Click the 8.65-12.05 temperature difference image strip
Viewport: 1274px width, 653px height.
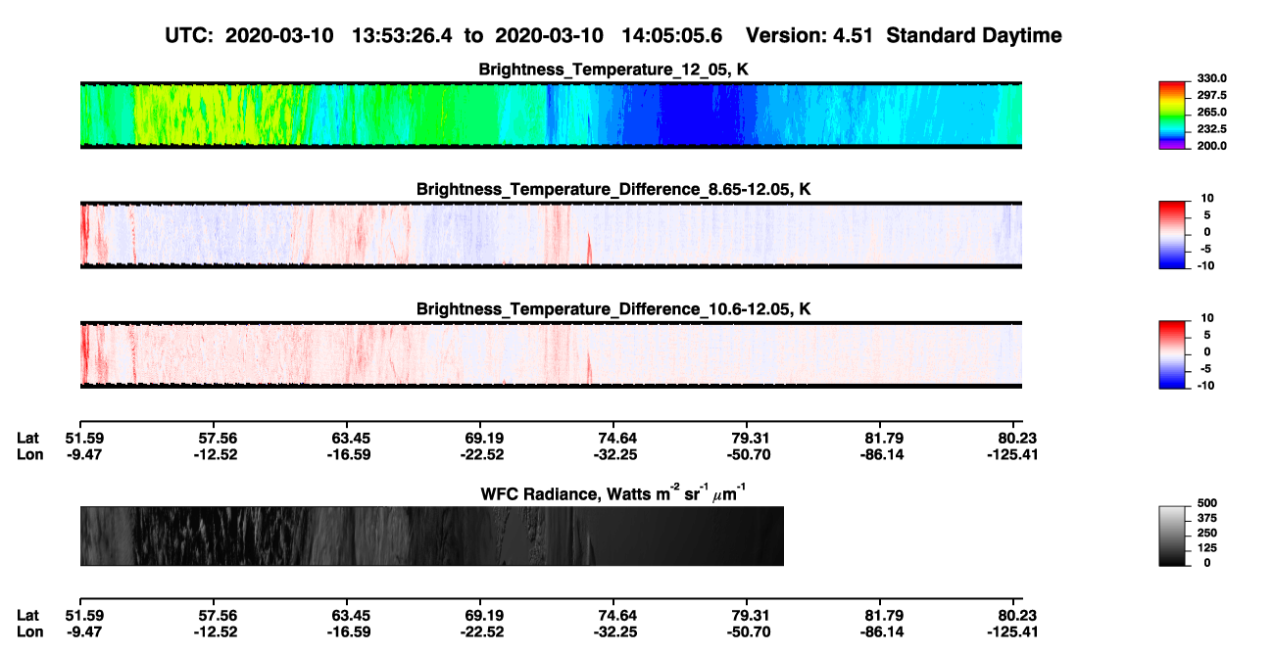[x=551, y=235]
